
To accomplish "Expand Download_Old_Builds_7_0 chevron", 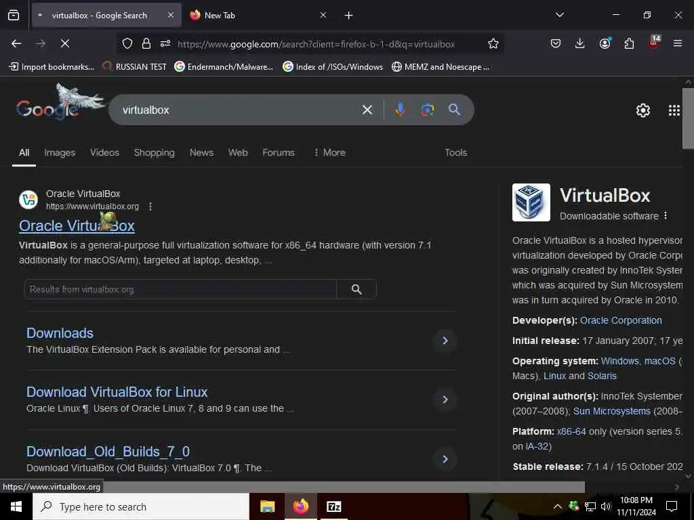I will click(445, 459).
